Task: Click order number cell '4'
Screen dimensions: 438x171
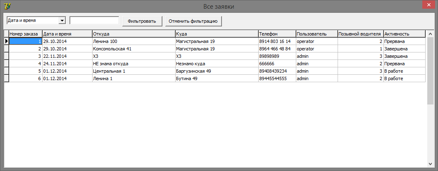Action: (26, 64)
